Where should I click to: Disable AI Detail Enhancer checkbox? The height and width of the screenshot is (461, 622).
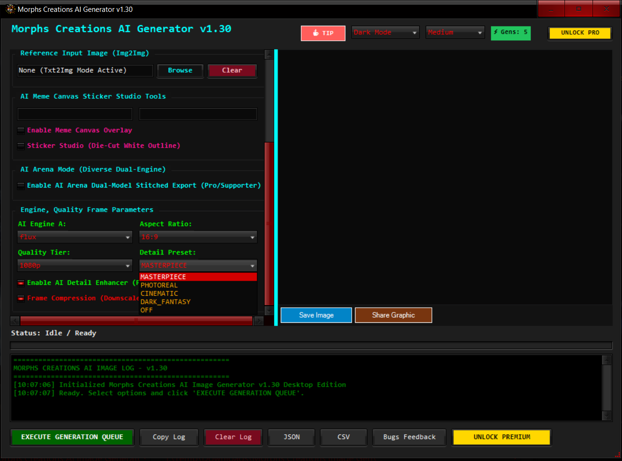coord(21,283)
